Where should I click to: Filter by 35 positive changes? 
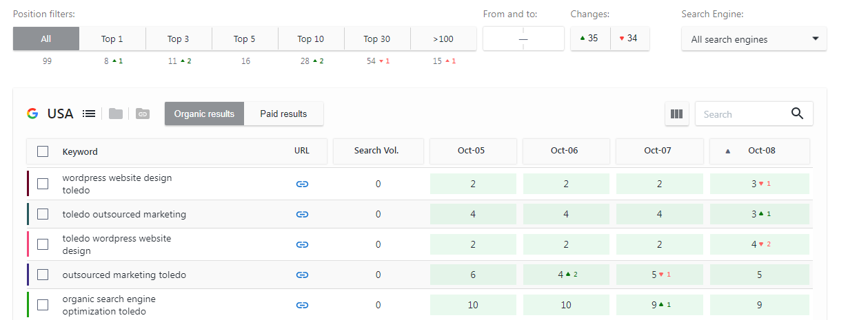pyautogui.click(x=590, y=39)
